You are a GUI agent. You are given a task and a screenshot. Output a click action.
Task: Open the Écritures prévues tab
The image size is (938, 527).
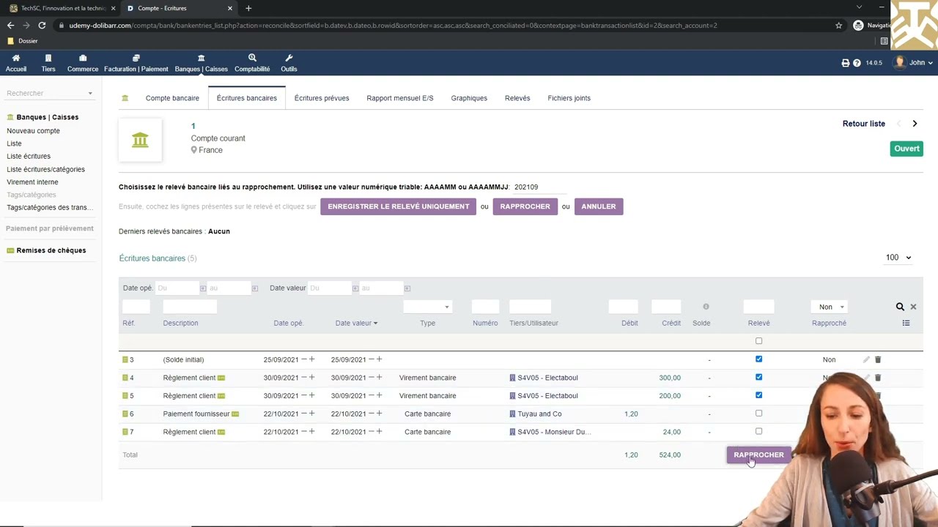point(322,98)
